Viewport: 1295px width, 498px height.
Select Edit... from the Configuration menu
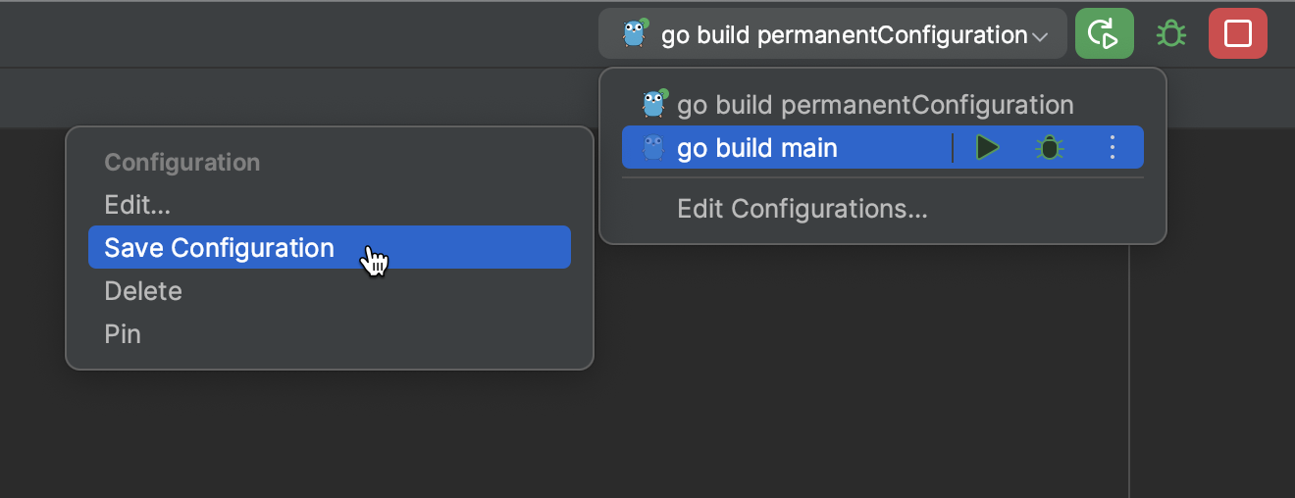[137, 205]
